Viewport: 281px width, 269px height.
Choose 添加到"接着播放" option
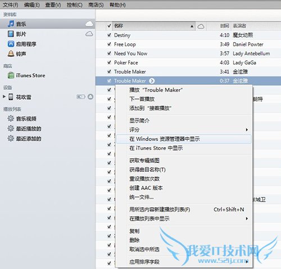(184, 108)
